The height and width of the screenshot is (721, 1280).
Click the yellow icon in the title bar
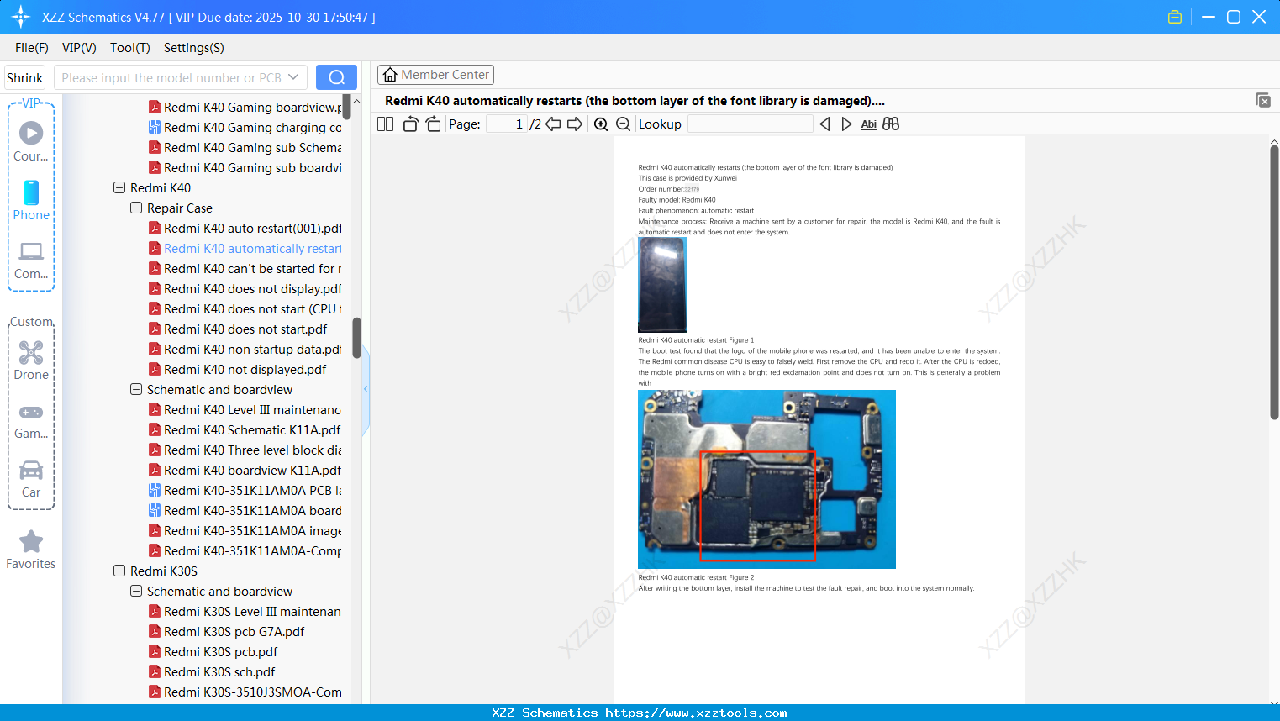click(x=1175, y=17)
